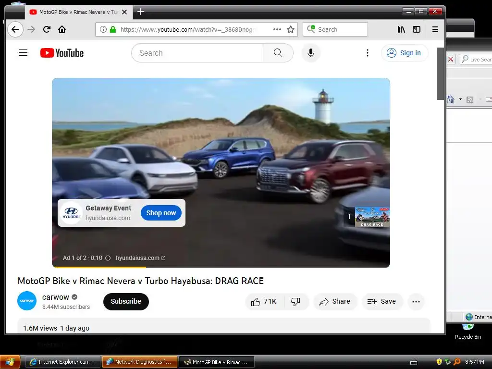This screenshot has width=492, height=369.
Task: Click YouTube magnifier search button
Action: [x=278, y=53]
